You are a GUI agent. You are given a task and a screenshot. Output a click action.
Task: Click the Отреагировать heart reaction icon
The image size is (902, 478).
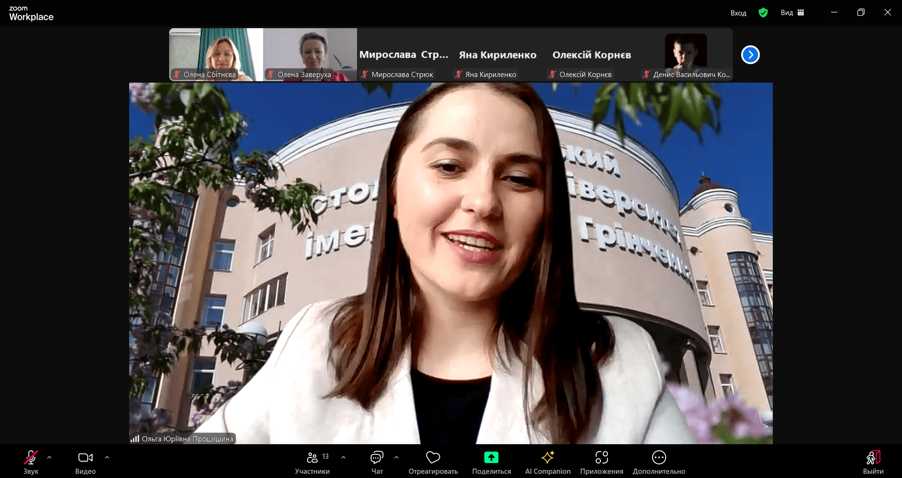pos(433,457)
